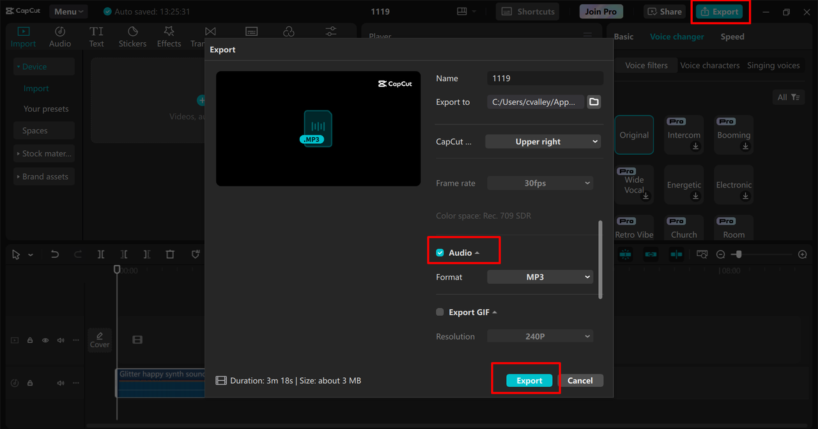Hide the video track with eye icon

click(x=45, y=340)
